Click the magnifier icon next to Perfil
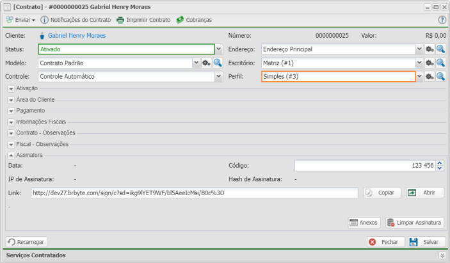Viewport: 450px width, 263px height. tap(440, 76)
